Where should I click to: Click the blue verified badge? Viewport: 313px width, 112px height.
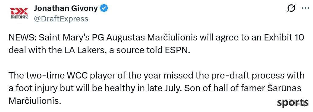click(104, 8)
